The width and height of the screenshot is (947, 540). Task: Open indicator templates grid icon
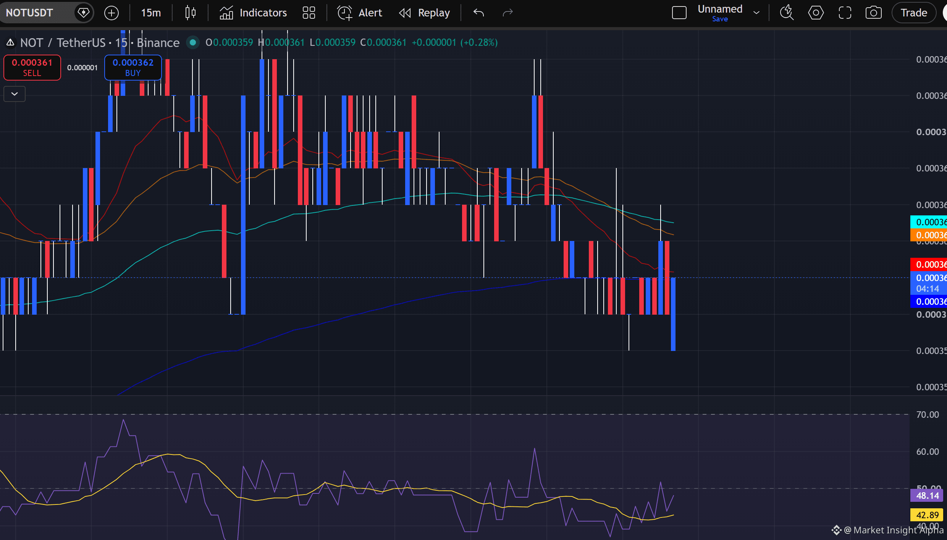point(309,13)
